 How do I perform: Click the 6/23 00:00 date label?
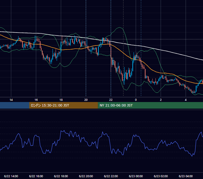coord(136,176)
